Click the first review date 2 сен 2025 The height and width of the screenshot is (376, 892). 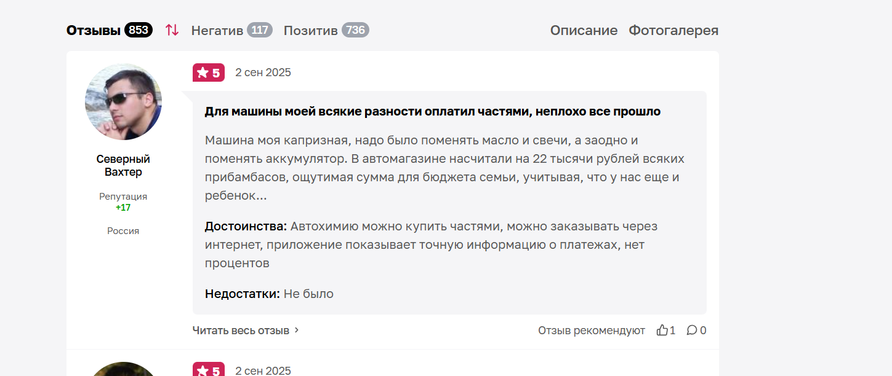263,72
